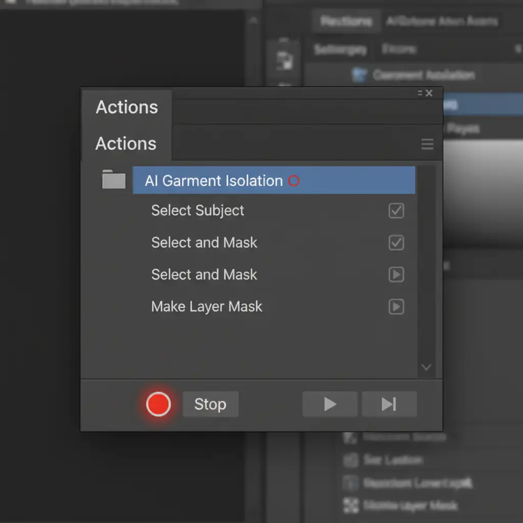Click the collapse panel icon beside the X
The height and width of the screenshot is (523, 523).
[x=420, y=93]
